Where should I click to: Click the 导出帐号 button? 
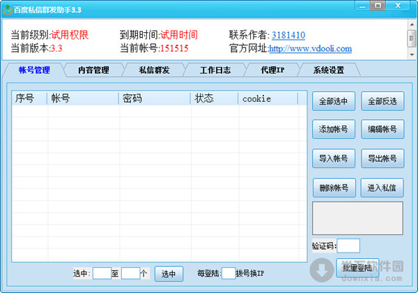(382, 158)
